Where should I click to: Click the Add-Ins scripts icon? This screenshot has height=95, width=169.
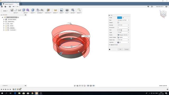tap(73, 10)
